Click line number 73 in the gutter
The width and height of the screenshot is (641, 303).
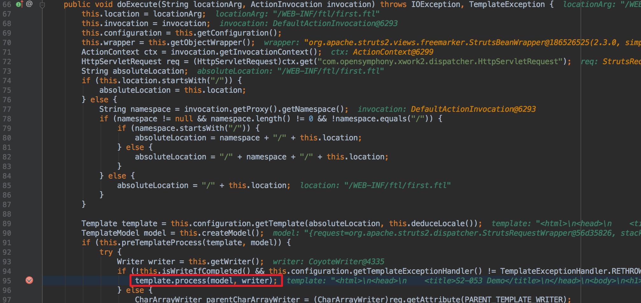click(7, 71)
